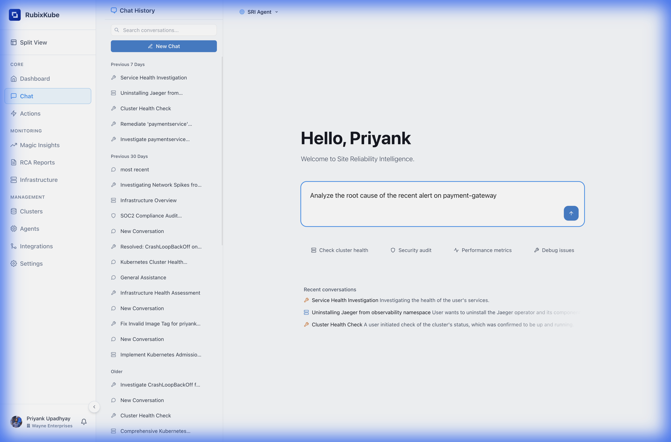The image size is (671, 442).
Task: Open the SRI Agent dropdown
Action: pyautogui.click(x=259, y=12)
